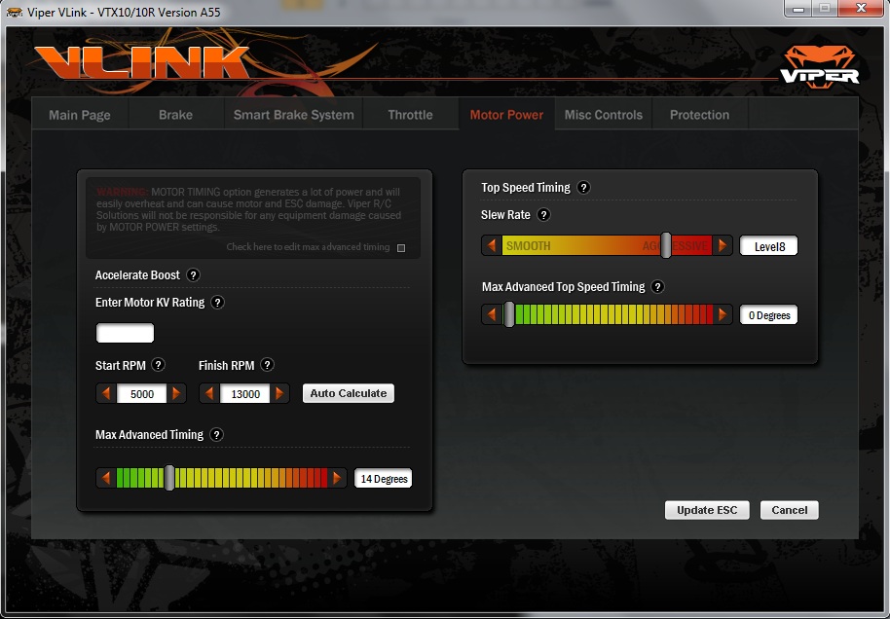Increase Slew Rate toward Aggressive

[x=723, y=245]
